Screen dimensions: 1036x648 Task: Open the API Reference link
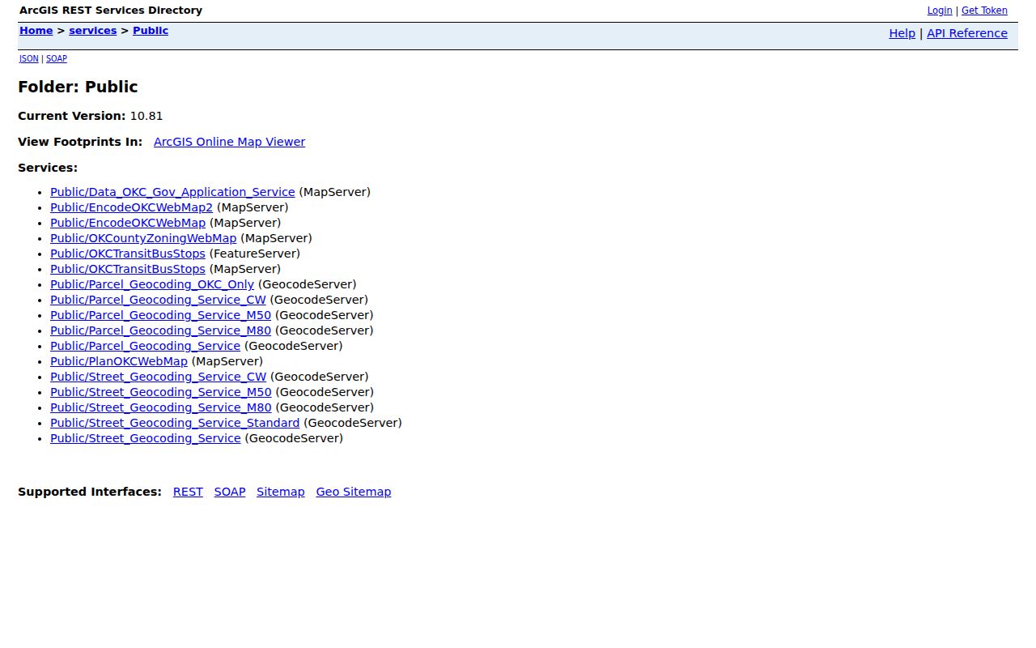pos(966,33)
